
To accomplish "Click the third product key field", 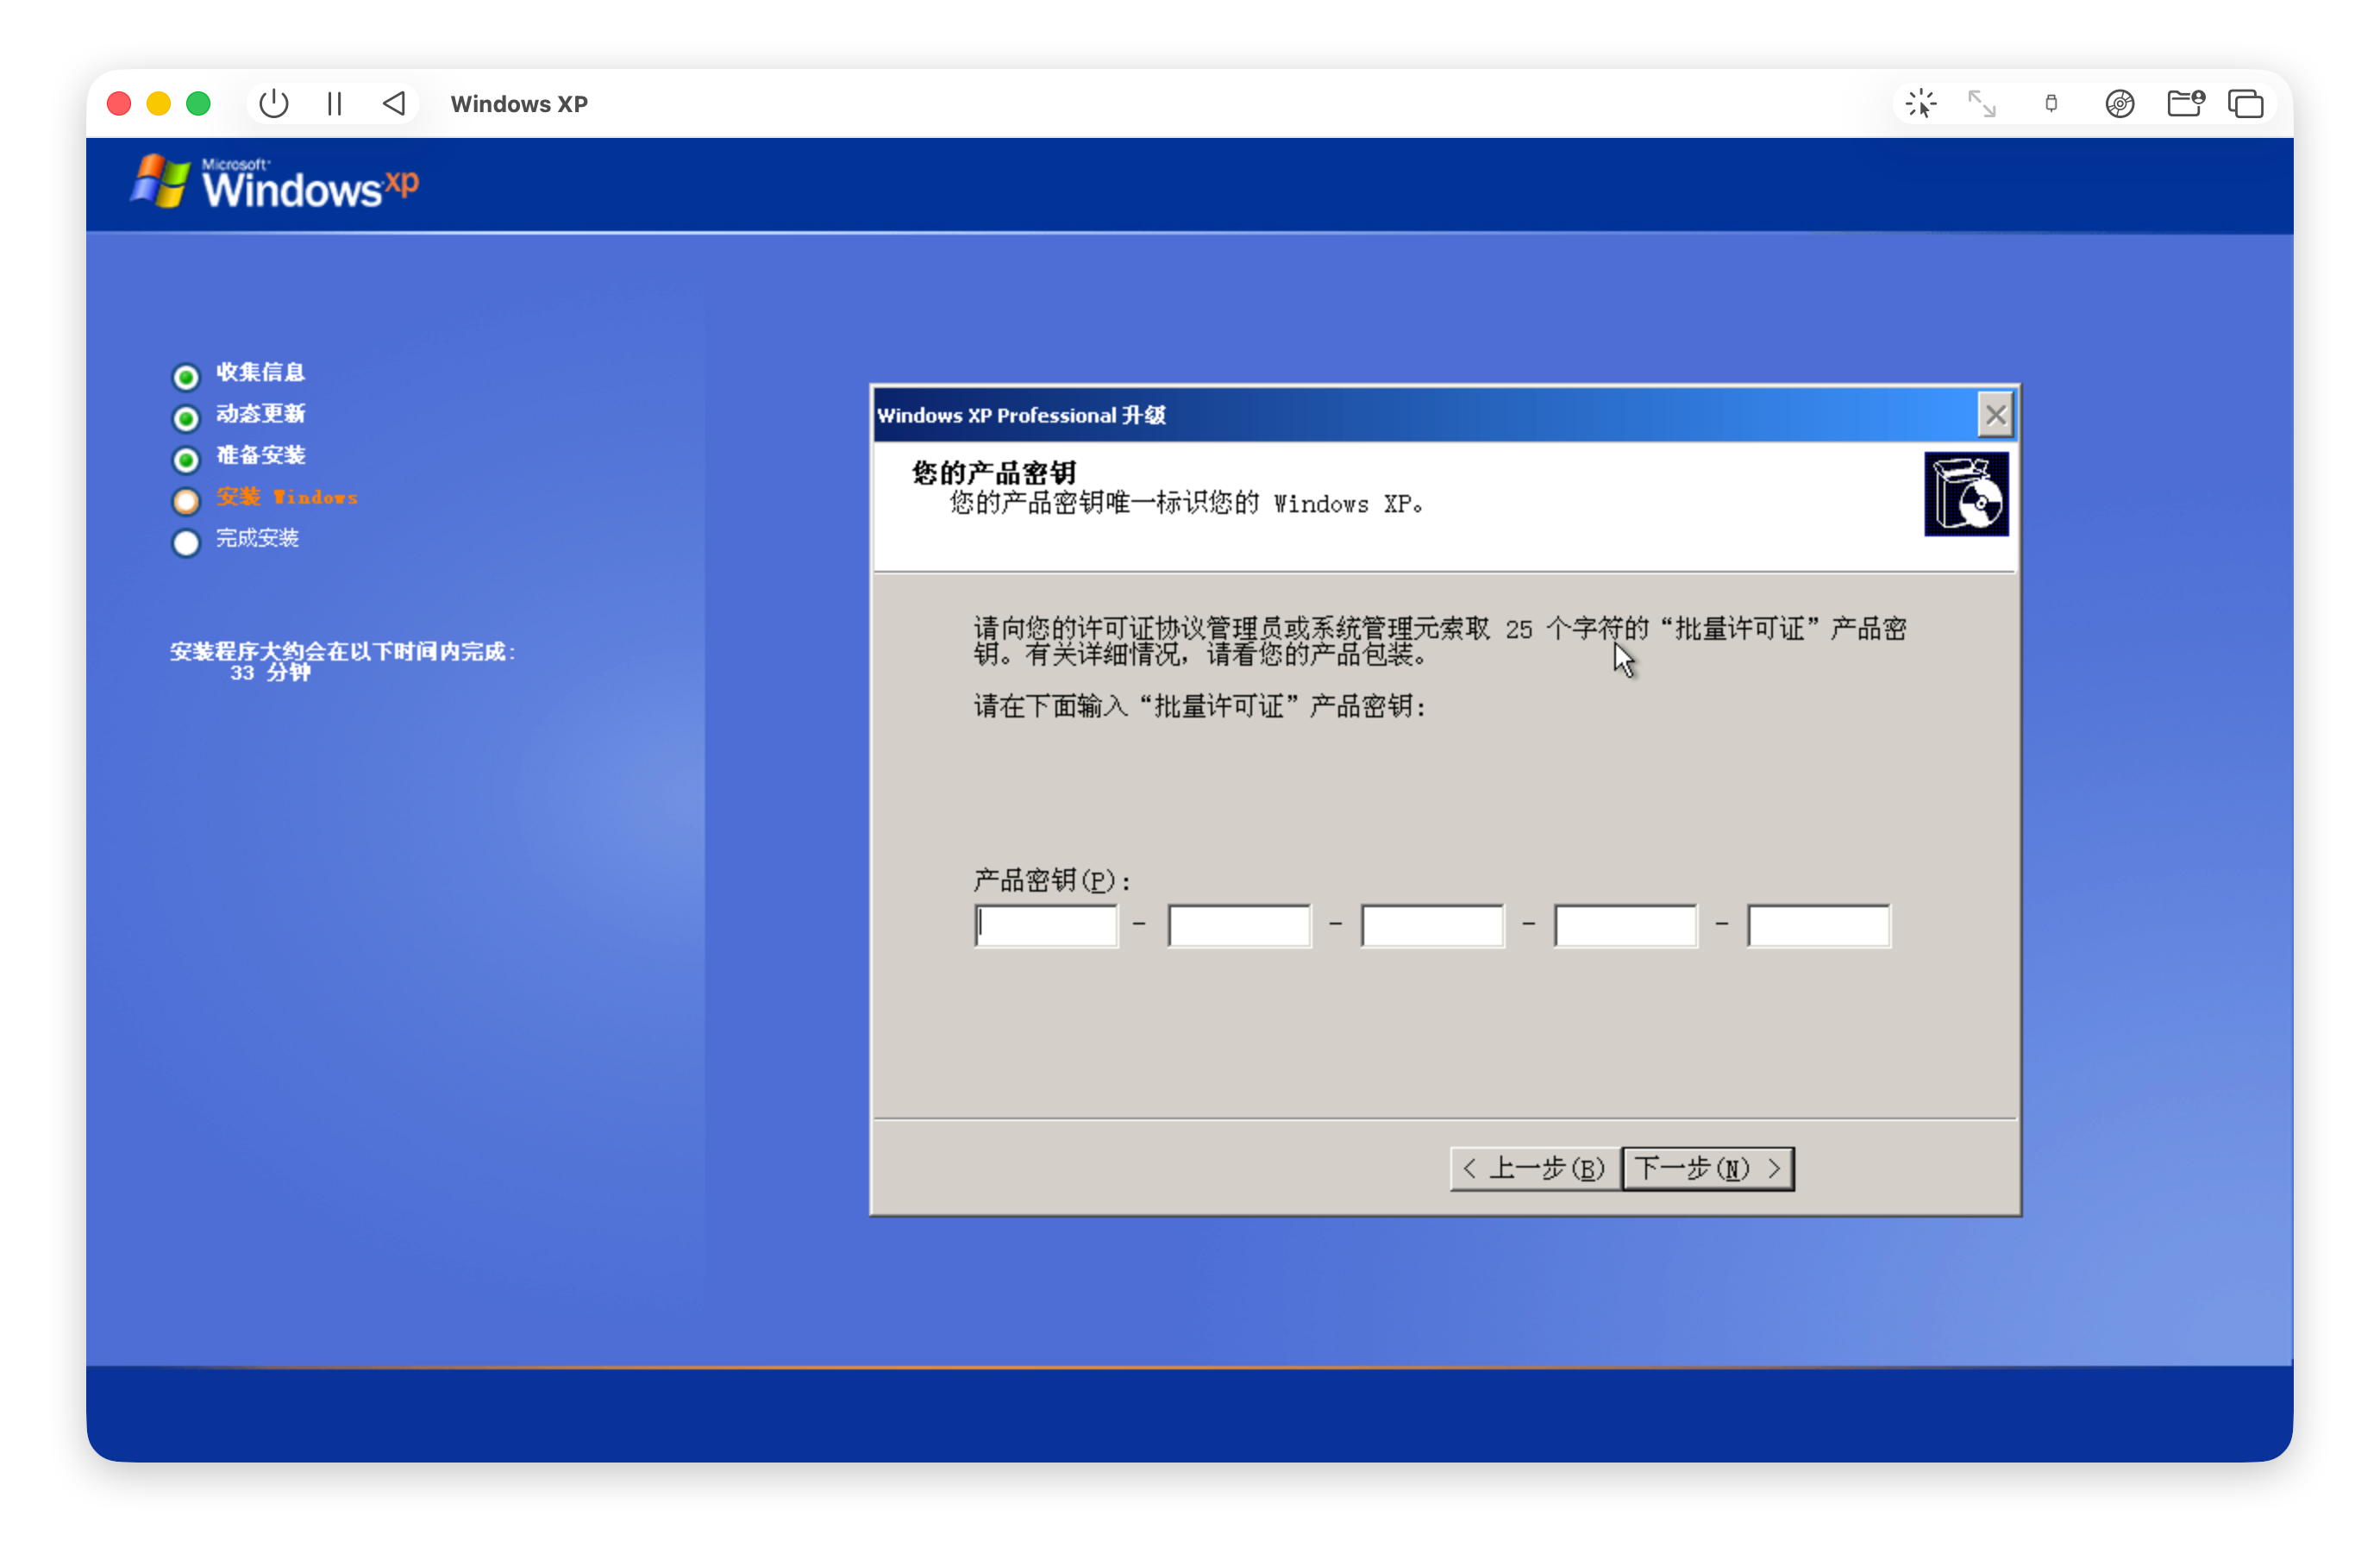I will (x=1432, y=925).
